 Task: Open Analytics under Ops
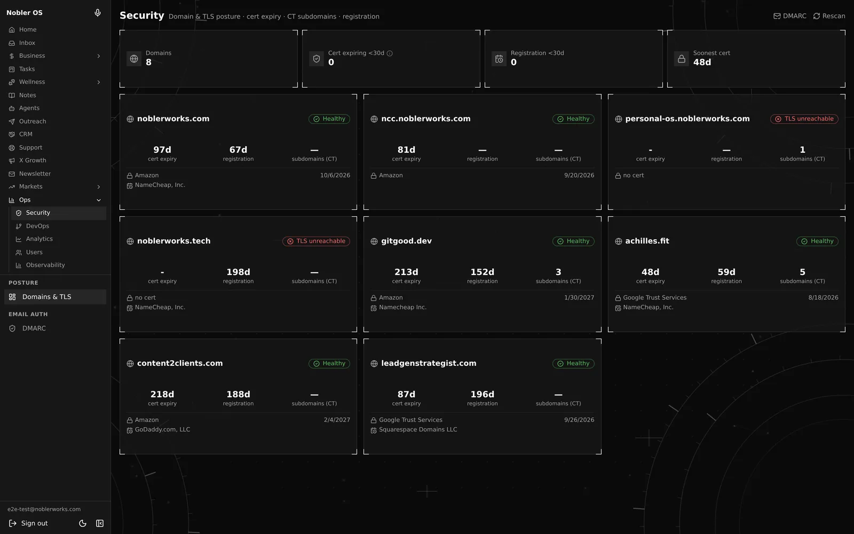[x=59, y=239]
